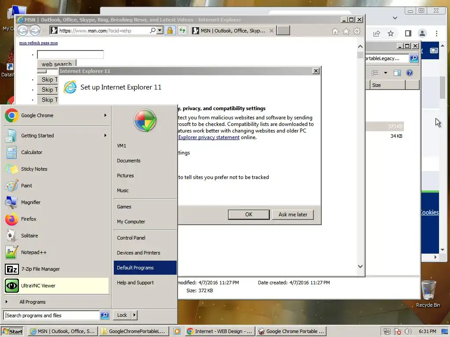Screen dimensions: 450x337
Task: Click OK in the IE 11 setup dialog
Action: (x=249, y=215)
